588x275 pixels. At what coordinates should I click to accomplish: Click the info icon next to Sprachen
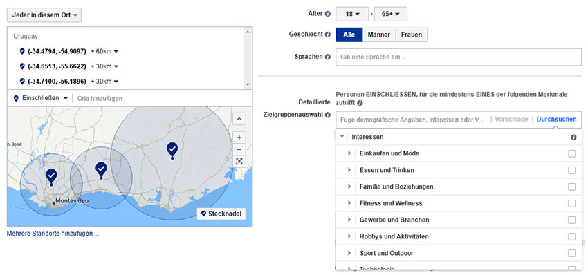coord(328,57)
